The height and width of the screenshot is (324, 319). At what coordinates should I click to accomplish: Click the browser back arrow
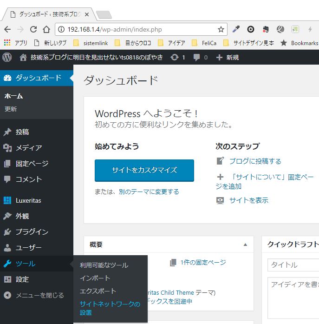(7, 29)
